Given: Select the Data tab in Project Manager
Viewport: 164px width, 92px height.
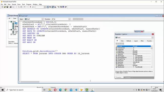Looking at the screenshot, I should 15,18.
